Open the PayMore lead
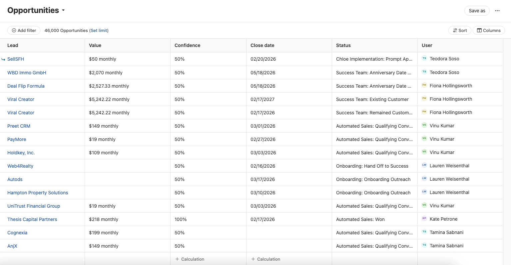 (x=17, y=139)
